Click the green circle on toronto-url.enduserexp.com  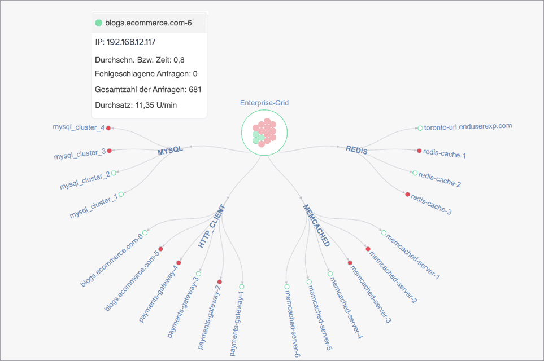pyautogui.click(x=419, y=126)
